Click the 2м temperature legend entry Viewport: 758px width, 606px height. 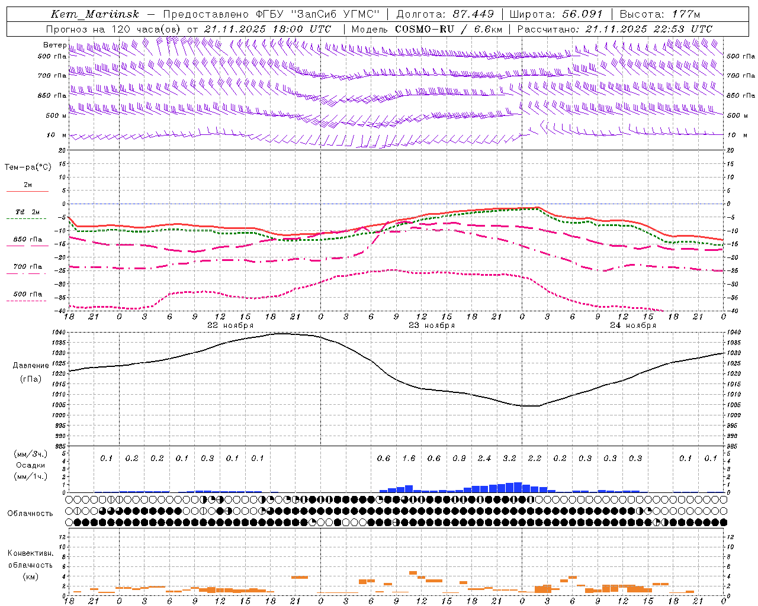coord(28,185)
